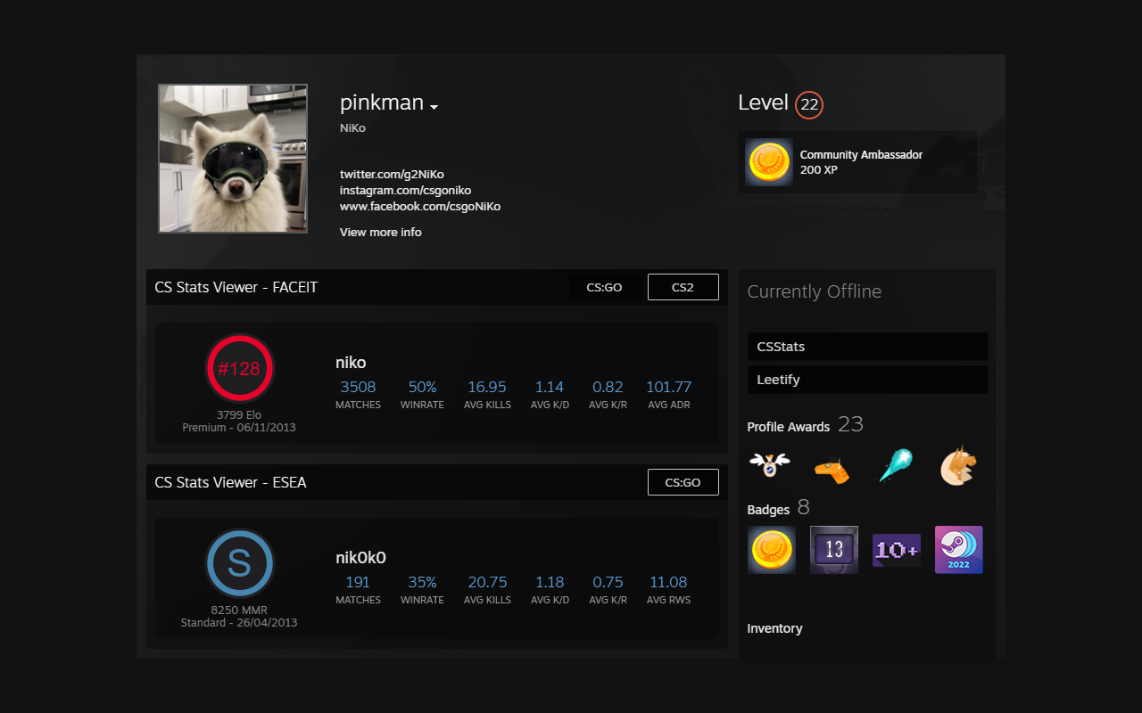Click the ESEA rank S icon
Image resolution: width=1142 pixels, height=713 pixels.
[239, 562]
